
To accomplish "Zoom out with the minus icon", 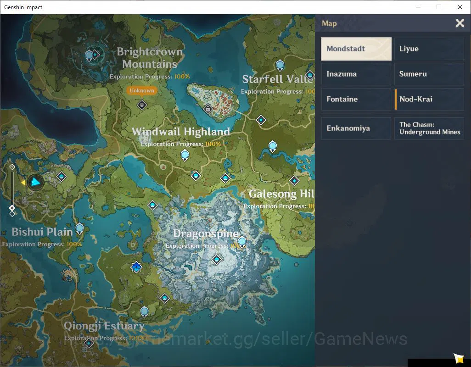I will tap(12, 214).
